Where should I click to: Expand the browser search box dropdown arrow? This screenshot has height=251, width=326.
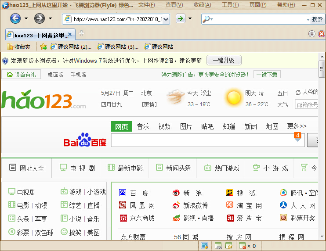pos(308,19)
